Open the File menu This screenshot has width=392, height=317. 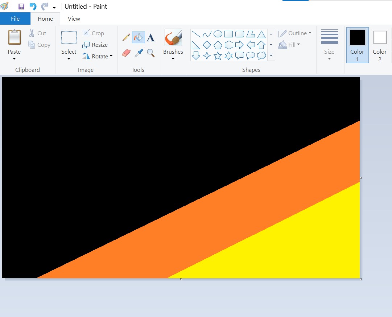[15, 19]
